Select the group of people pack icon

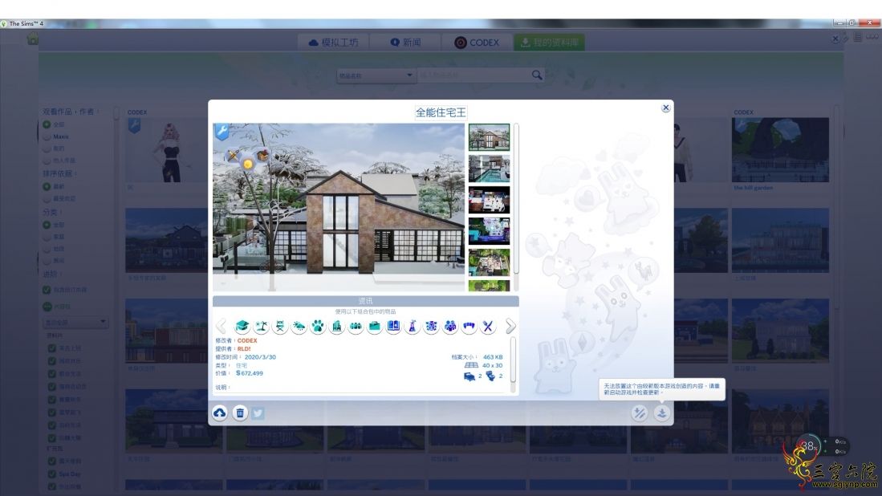point(356,326)
